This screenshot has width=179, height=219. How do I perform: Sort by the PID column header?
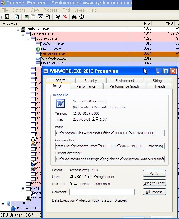140,23
